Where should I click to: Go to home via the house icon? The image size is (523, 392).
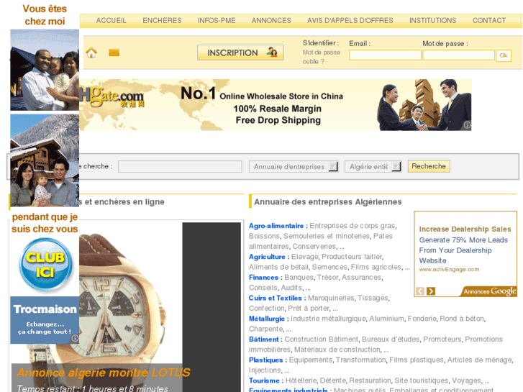[x=91, y=53]
